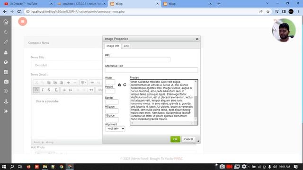
Task: Insert a numbered list from the editor toolbar
Action: click(64, 90)
